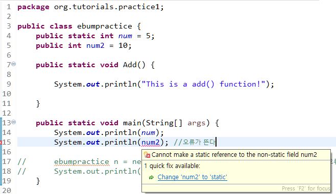Collapse the Add() method at line 7

tap(13, 64)
